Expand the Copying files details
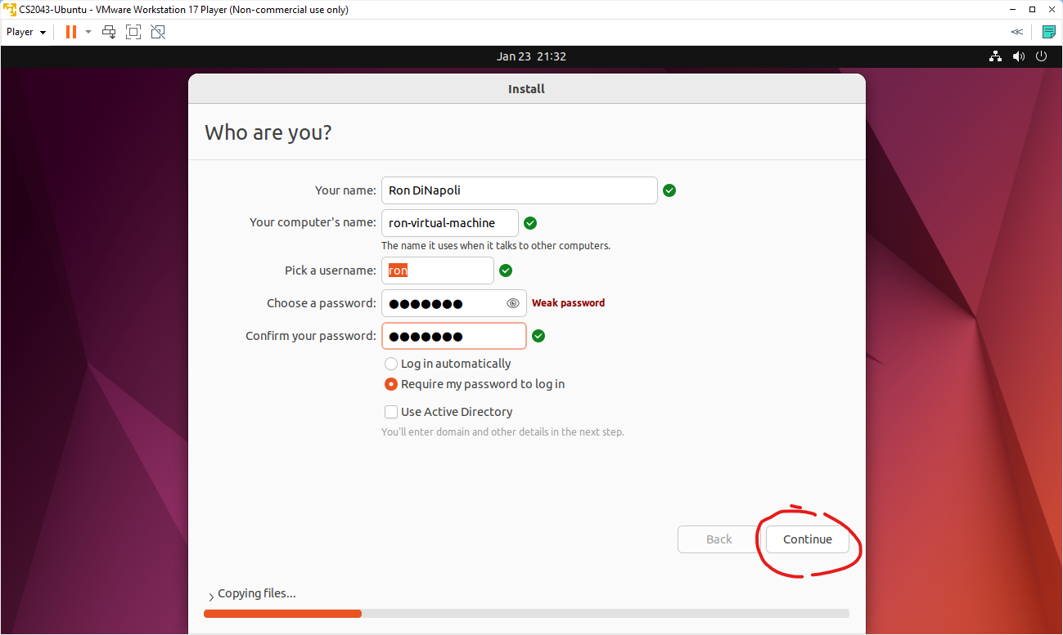1063x635 pixels. 210,595
